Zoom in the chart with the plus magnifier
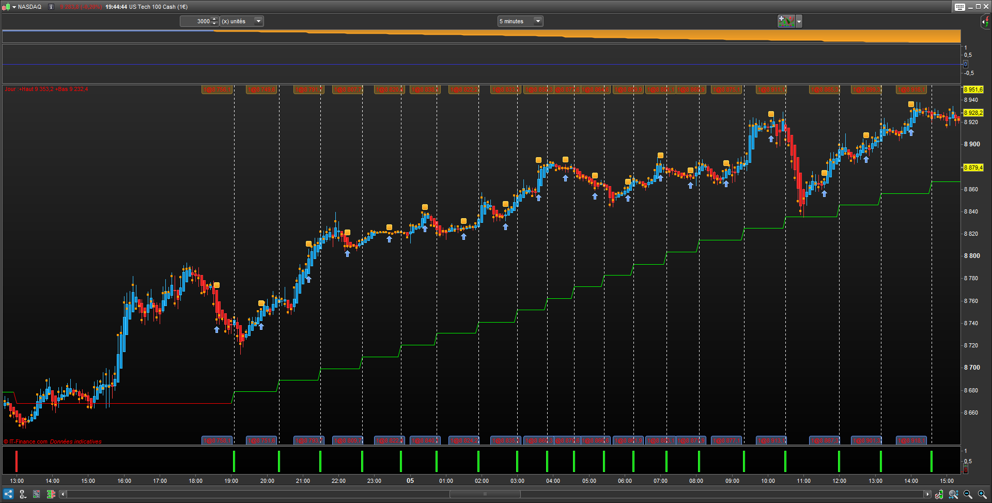 982,494
